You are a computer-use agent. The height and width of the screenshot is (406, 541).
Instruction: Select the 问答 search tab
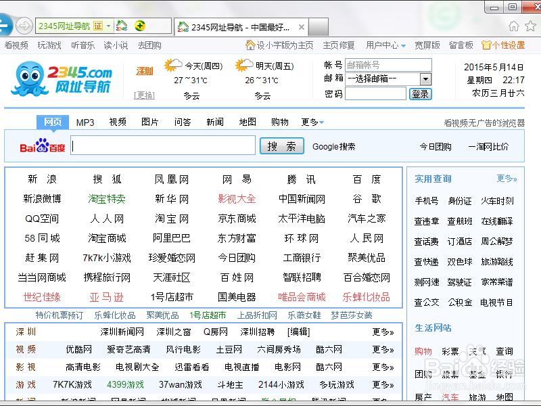point(183,122)
